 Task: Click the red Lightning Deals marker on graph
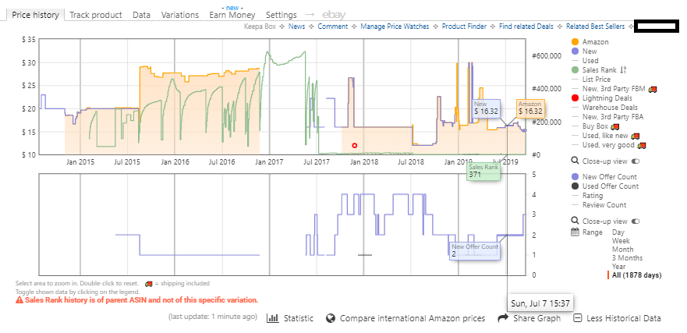(355, 146)
